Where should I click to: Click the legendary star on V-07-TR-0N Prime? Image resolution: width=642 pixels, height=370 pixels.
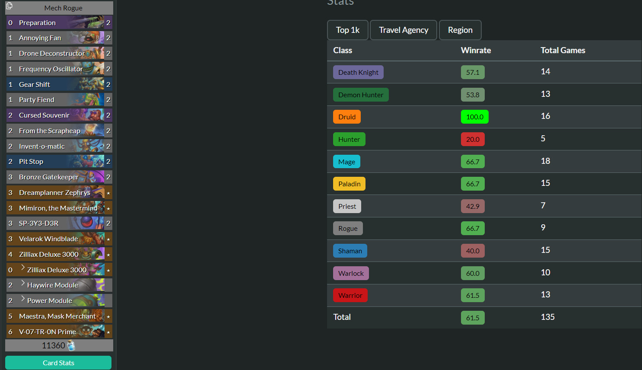(108, 332)
